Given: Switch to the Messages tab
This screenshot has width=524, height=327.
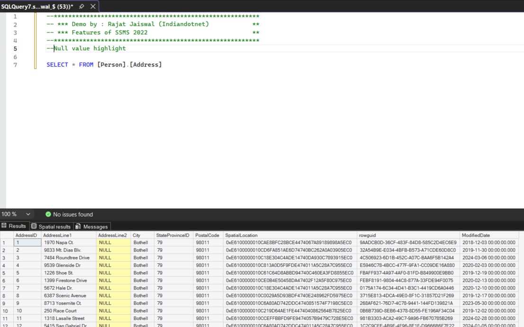Looking at the screenshot, I should [x=96, y=226].
